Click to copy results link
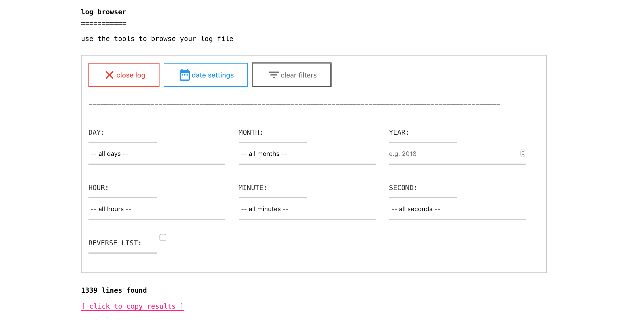630x322 pixels. pos(132,306)
